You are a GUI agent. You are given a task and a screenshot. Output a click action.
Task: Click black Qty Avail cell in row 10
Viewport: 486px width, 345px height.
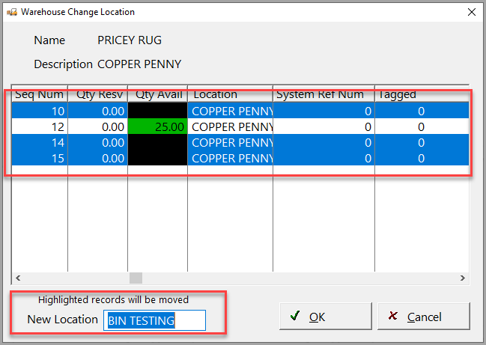tap(158, 111)
